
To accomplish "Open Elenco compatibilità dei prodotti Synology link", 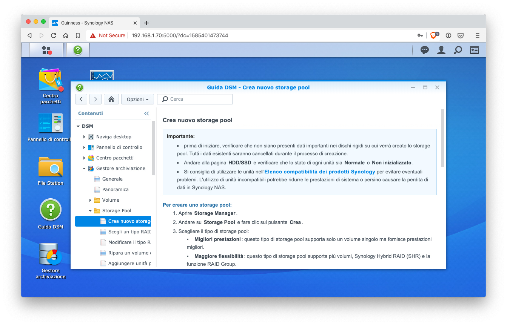I will (320, 172).
